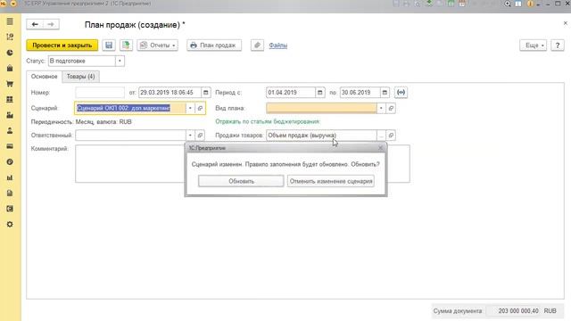Screen dimensions: 571x321
Task: Click Обновить in the dialog
Action: pos(241,181)
